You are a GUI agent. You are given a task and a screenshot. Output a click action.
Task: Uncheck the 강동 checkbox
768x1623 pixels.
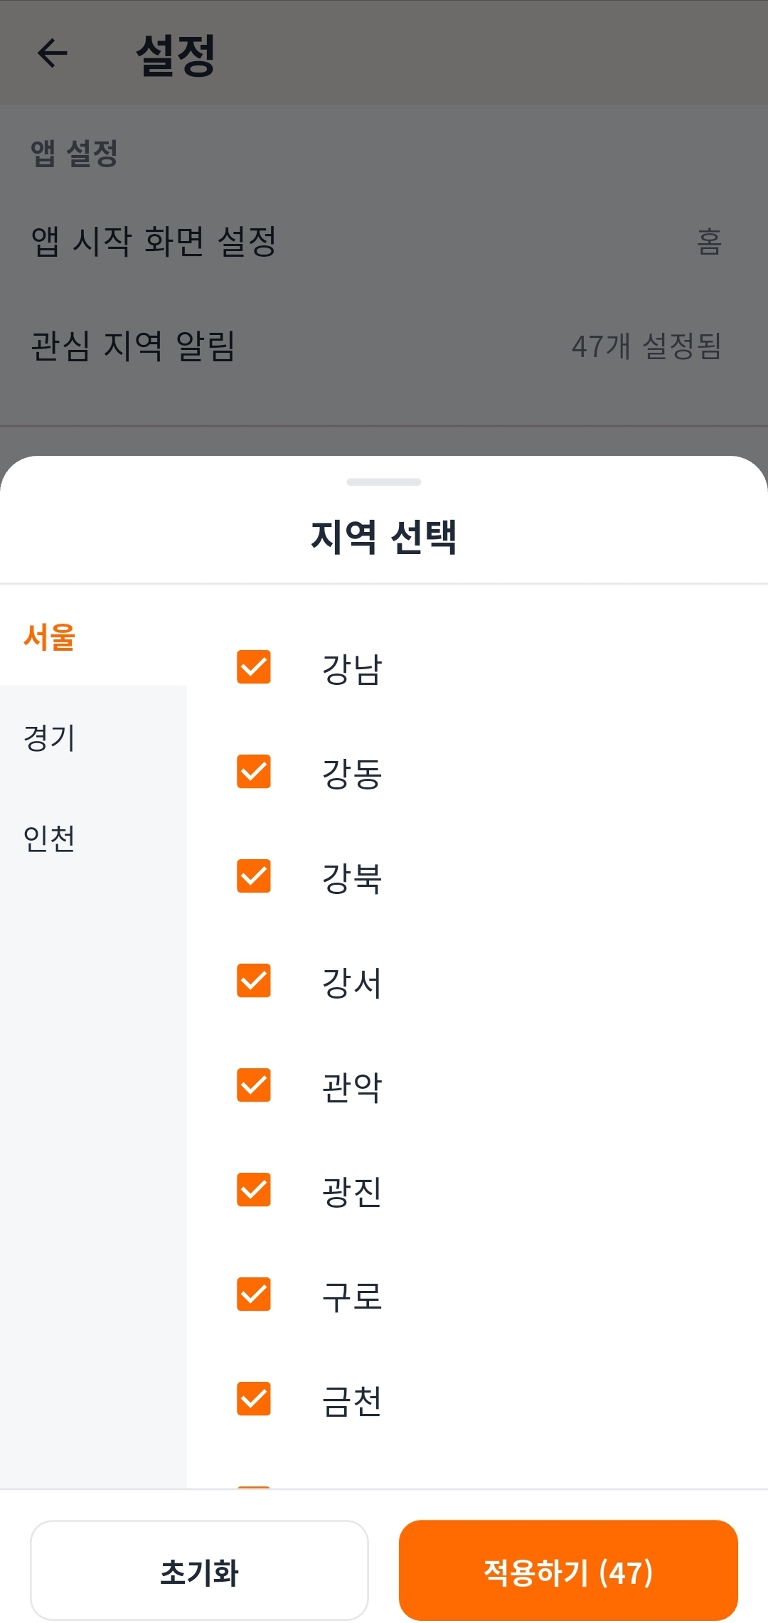tap(254, 772)
